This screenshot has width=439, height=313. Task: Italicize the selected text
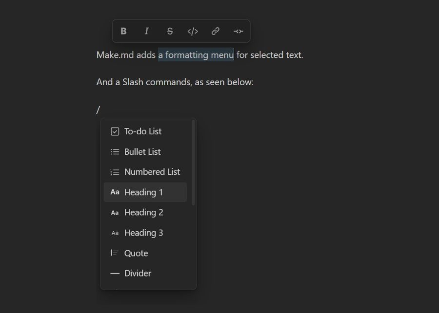click(x=146, y=31)
